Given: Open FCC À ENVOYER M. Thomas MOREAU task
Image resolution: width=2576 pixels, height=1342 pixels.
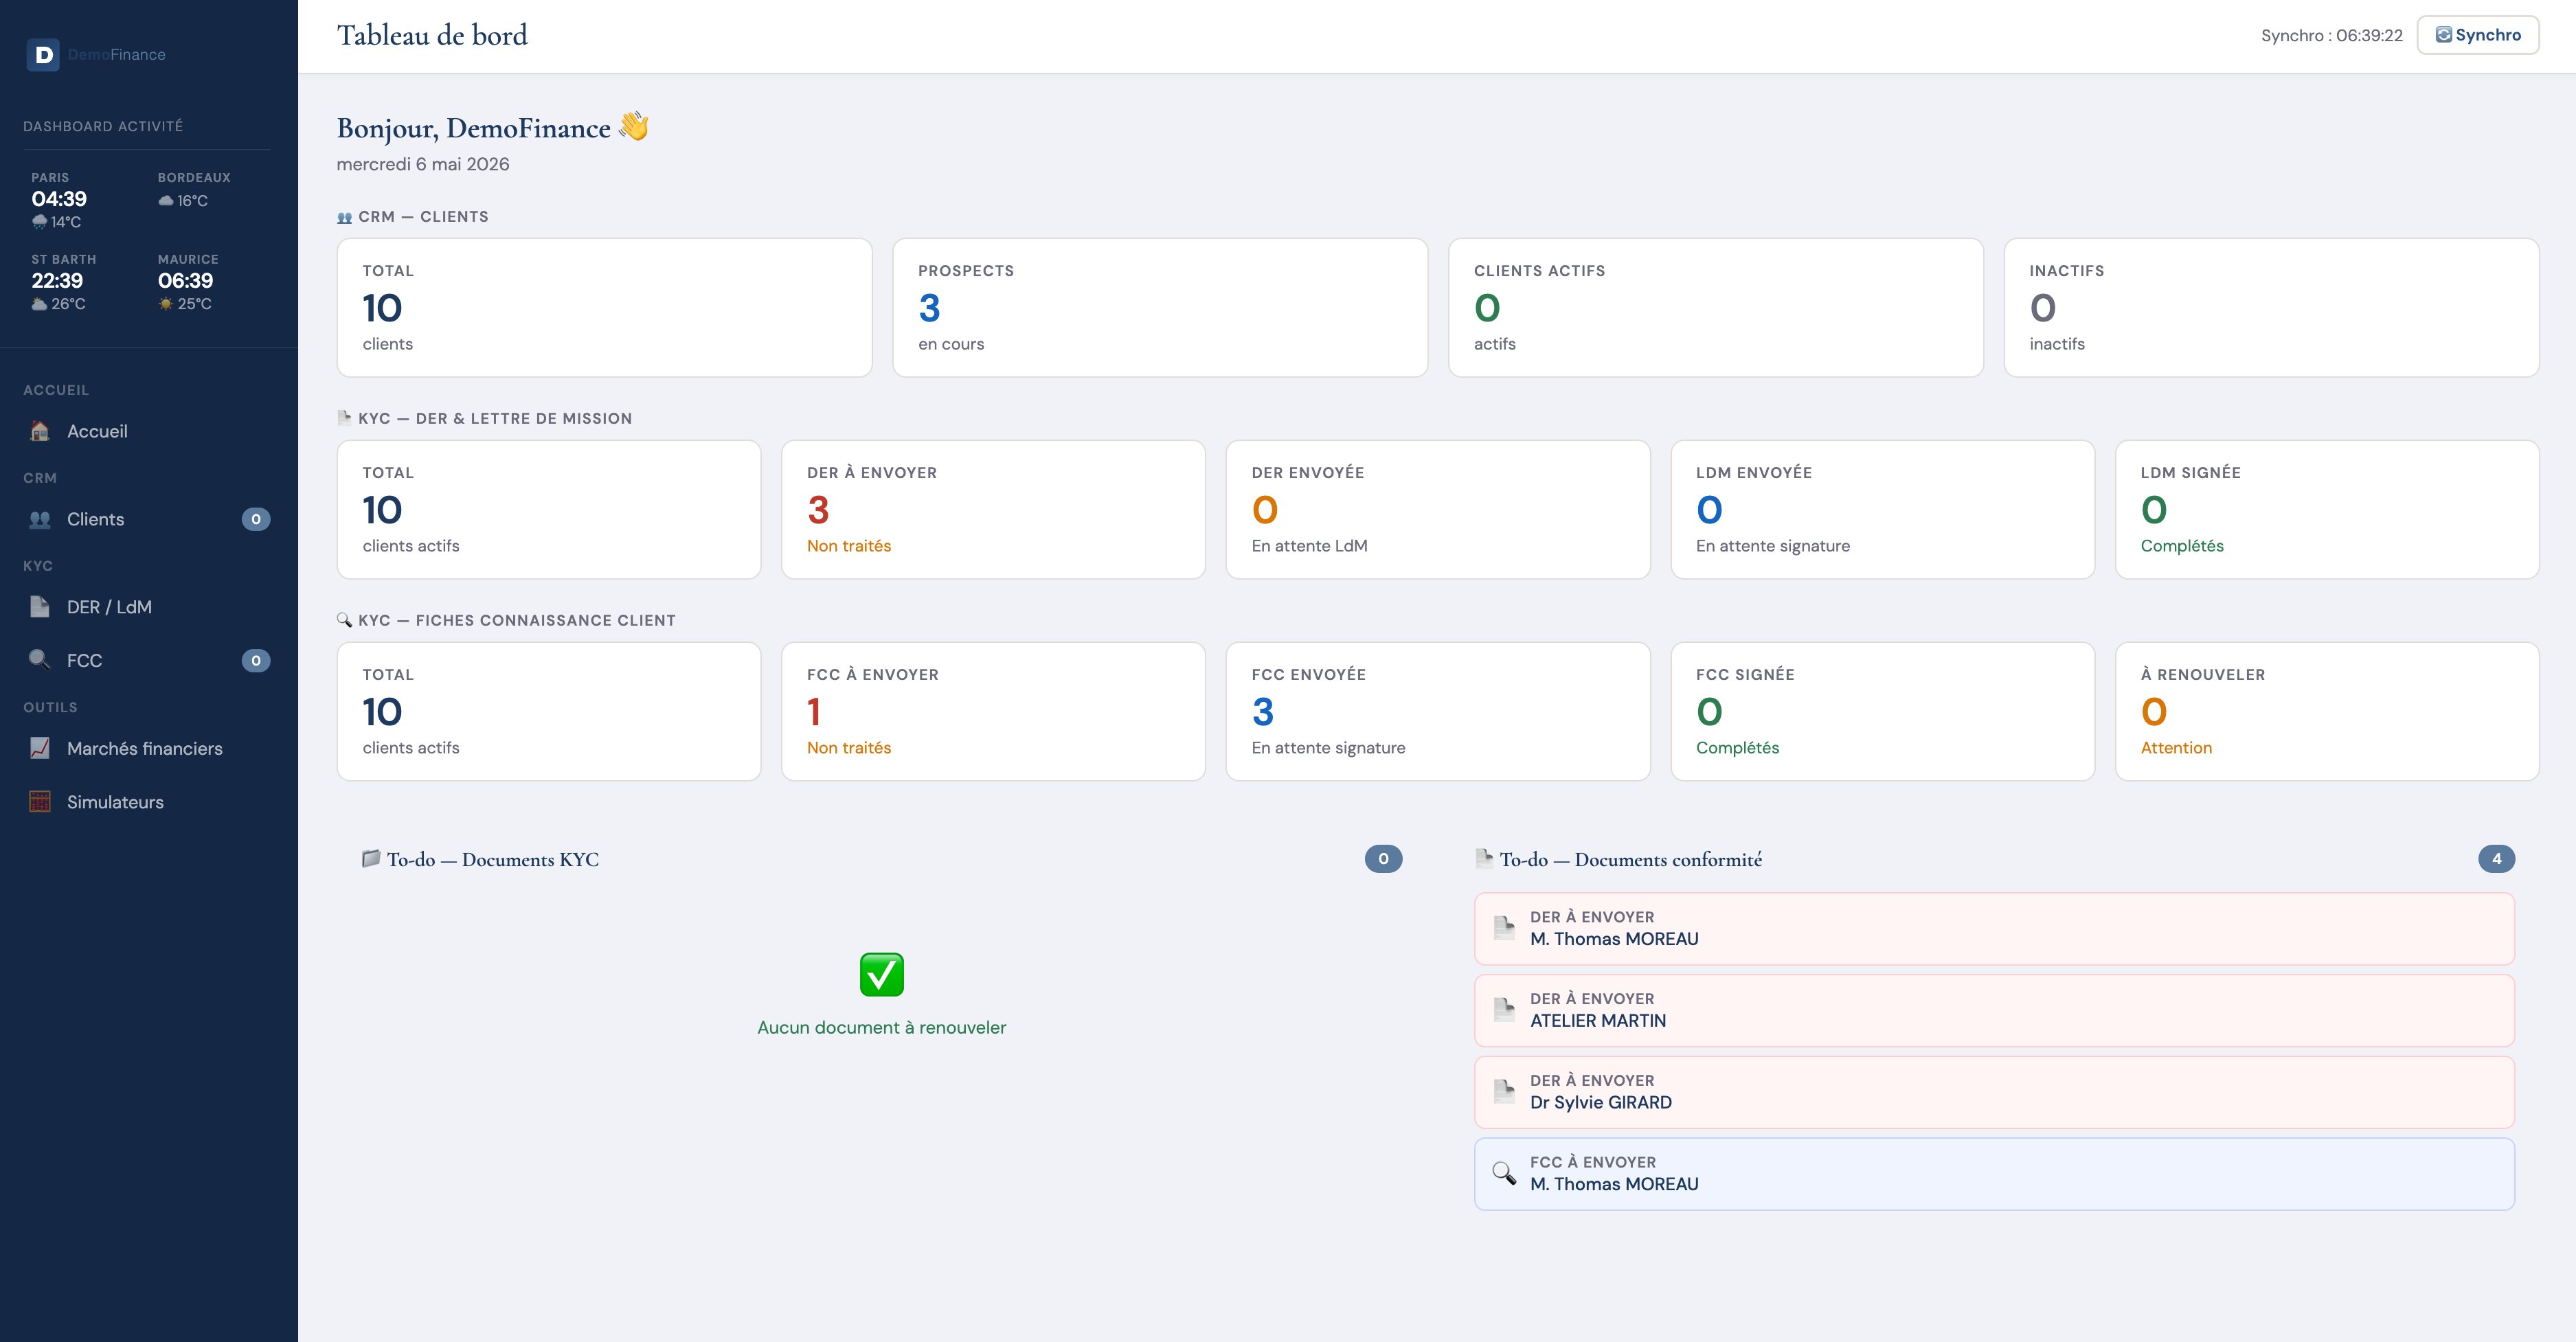Looking at the screenshot, I should (x=1994, y=1174).
